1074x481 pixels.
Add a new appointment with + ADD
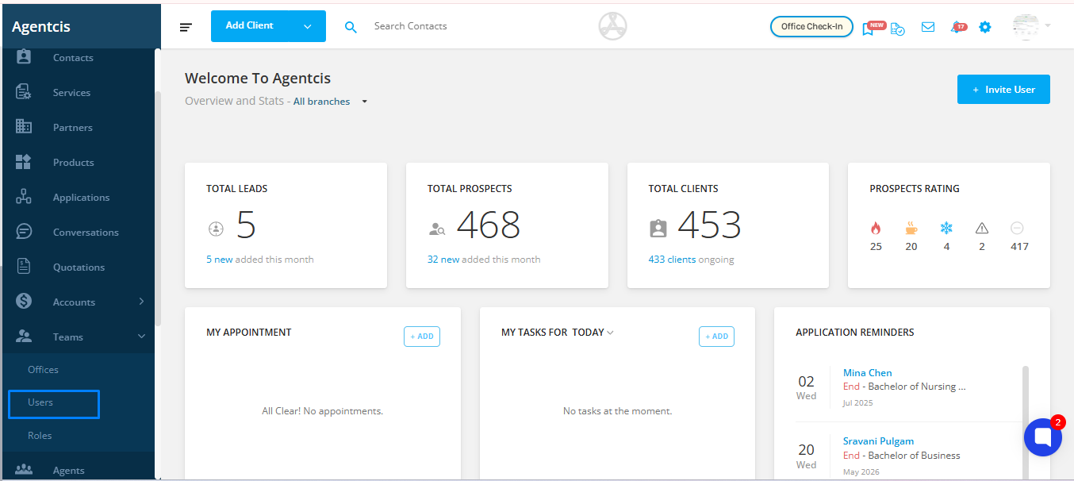tap(422, 337)
